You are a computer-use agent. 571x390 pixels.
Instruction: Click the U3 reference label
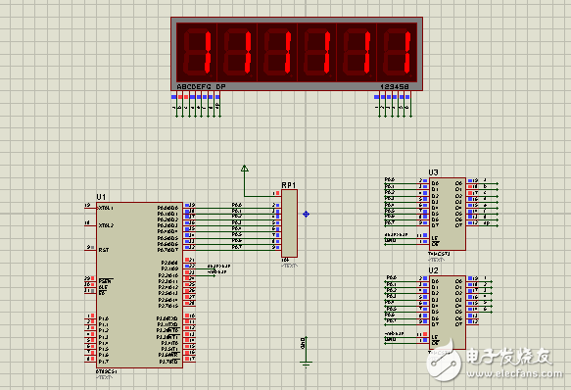click(433, 172)
